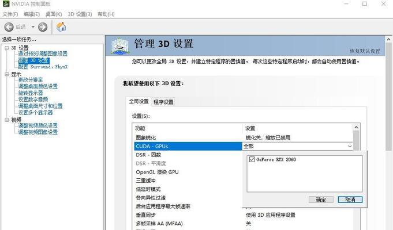Select 设置多个显示器 in the tree

tap(36, 112)
